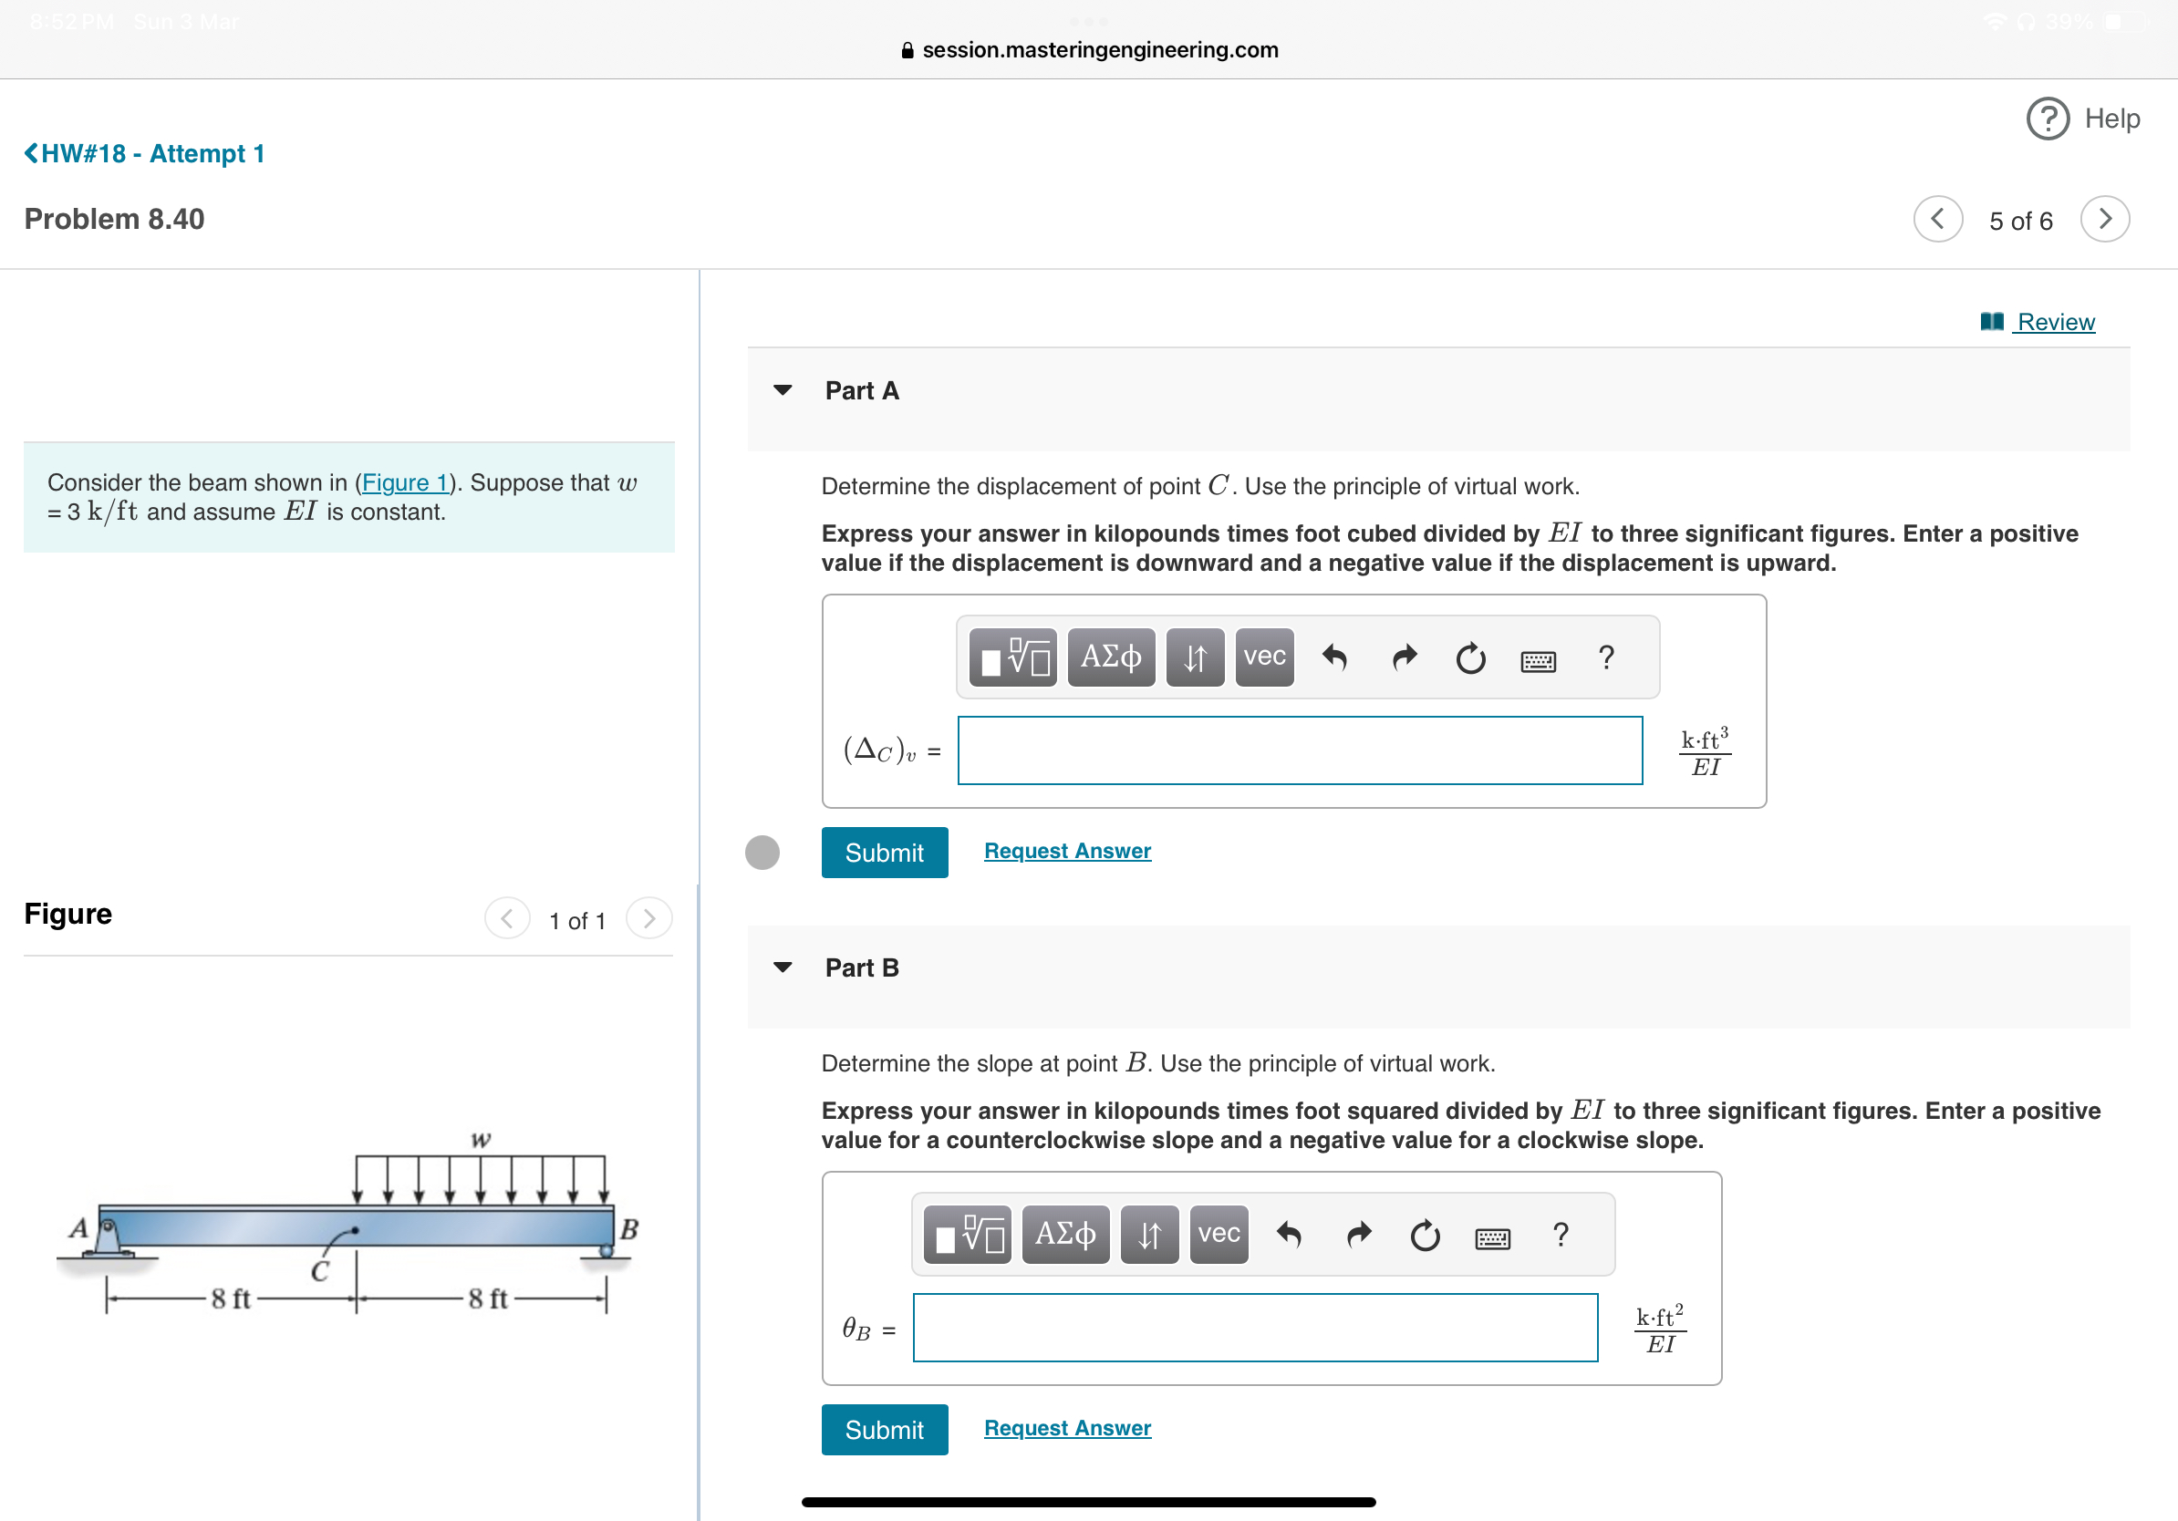2178x1521 pixels.
Task: Click the subscript/superscript arrows icon in Part B toolbar
Action: pos(1149,1234)
